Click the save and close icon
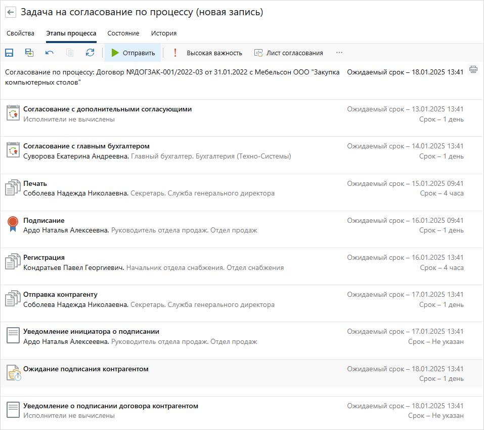The width and height of the screenshot is (484, 430). point(29,53)
